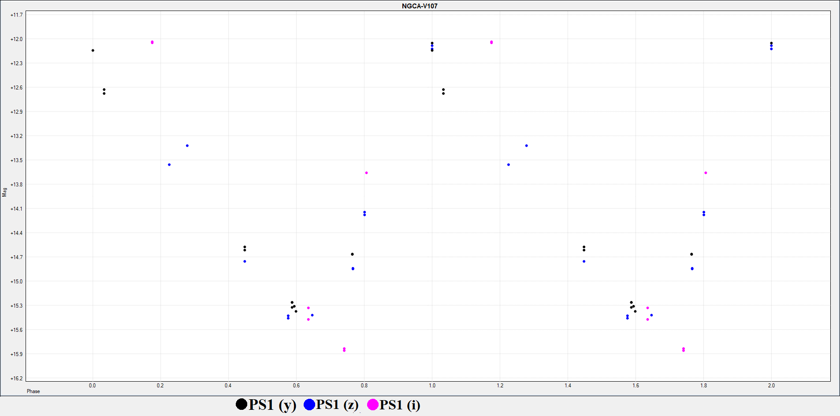The height and width of the screenshot is (416, 840).
Task: Click the black PS1 (y) legend circle
Action: tap(242, 404)
